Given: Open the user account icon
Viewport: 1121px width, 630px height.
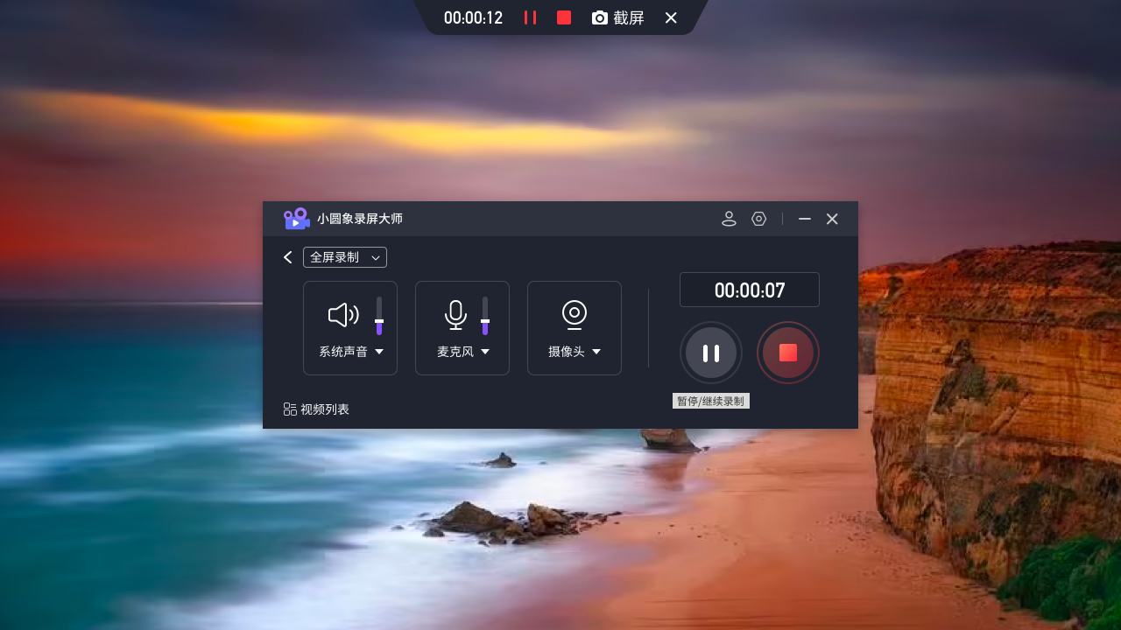Looking at the screenshot, I should (x=729, y=219).
